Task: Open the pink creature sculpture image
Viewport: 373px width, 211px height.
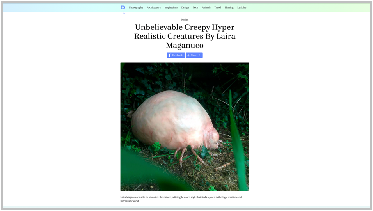Action: point(185,127)
